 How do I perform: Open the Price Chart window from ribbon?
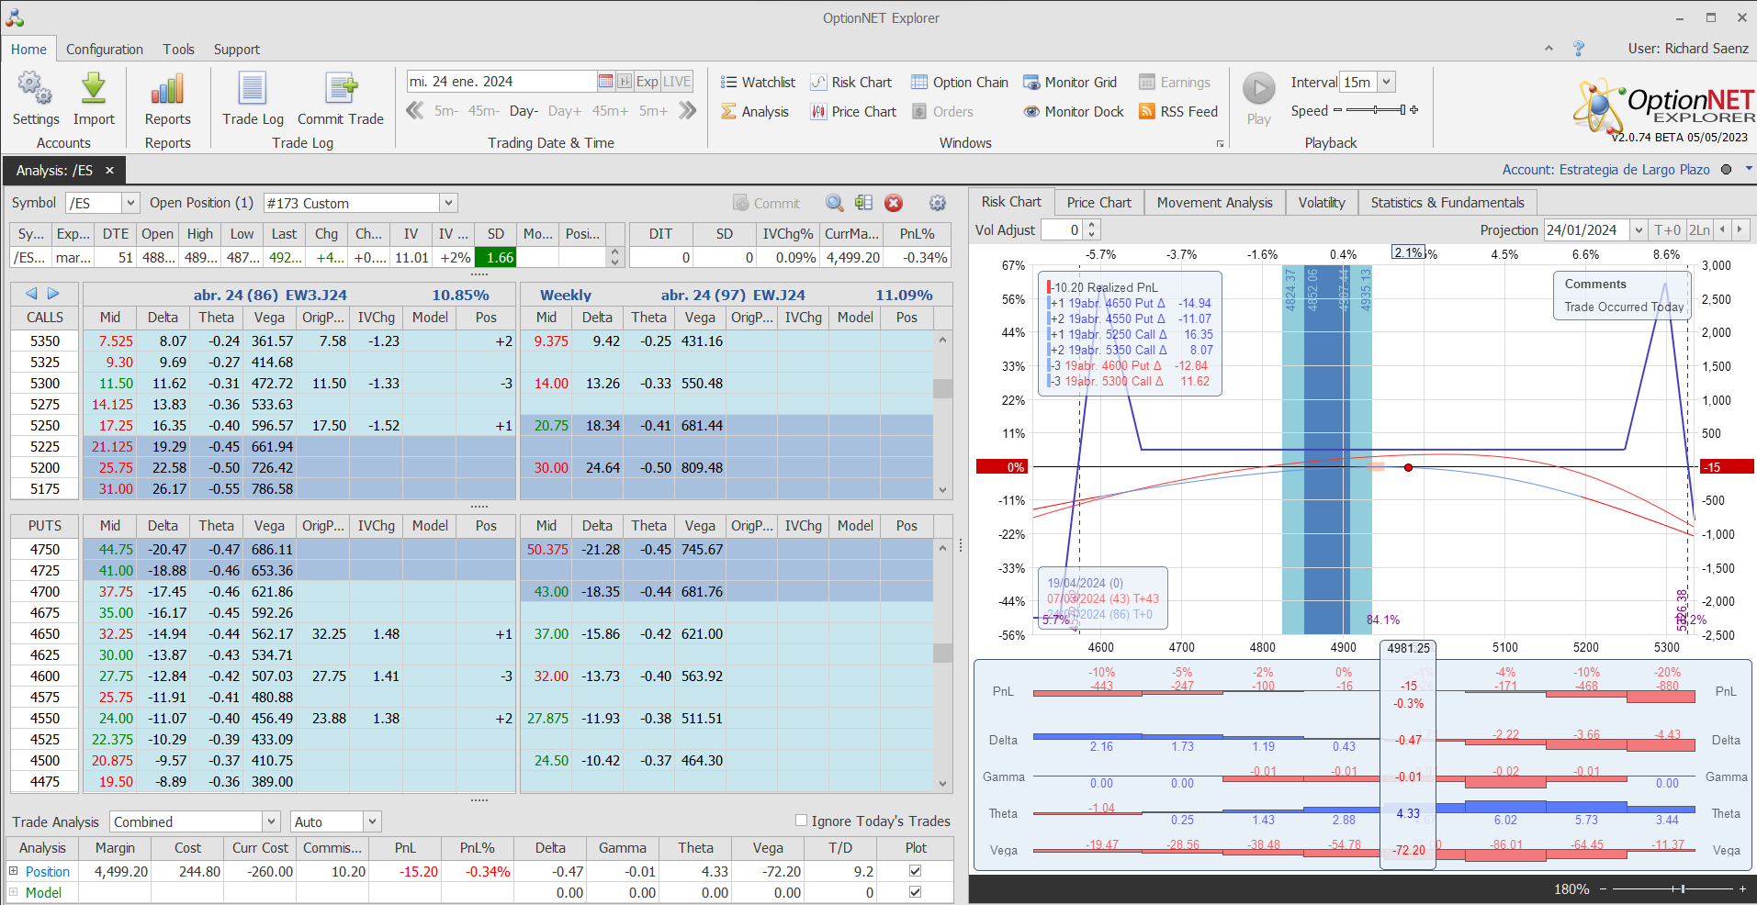click(852, 111)
